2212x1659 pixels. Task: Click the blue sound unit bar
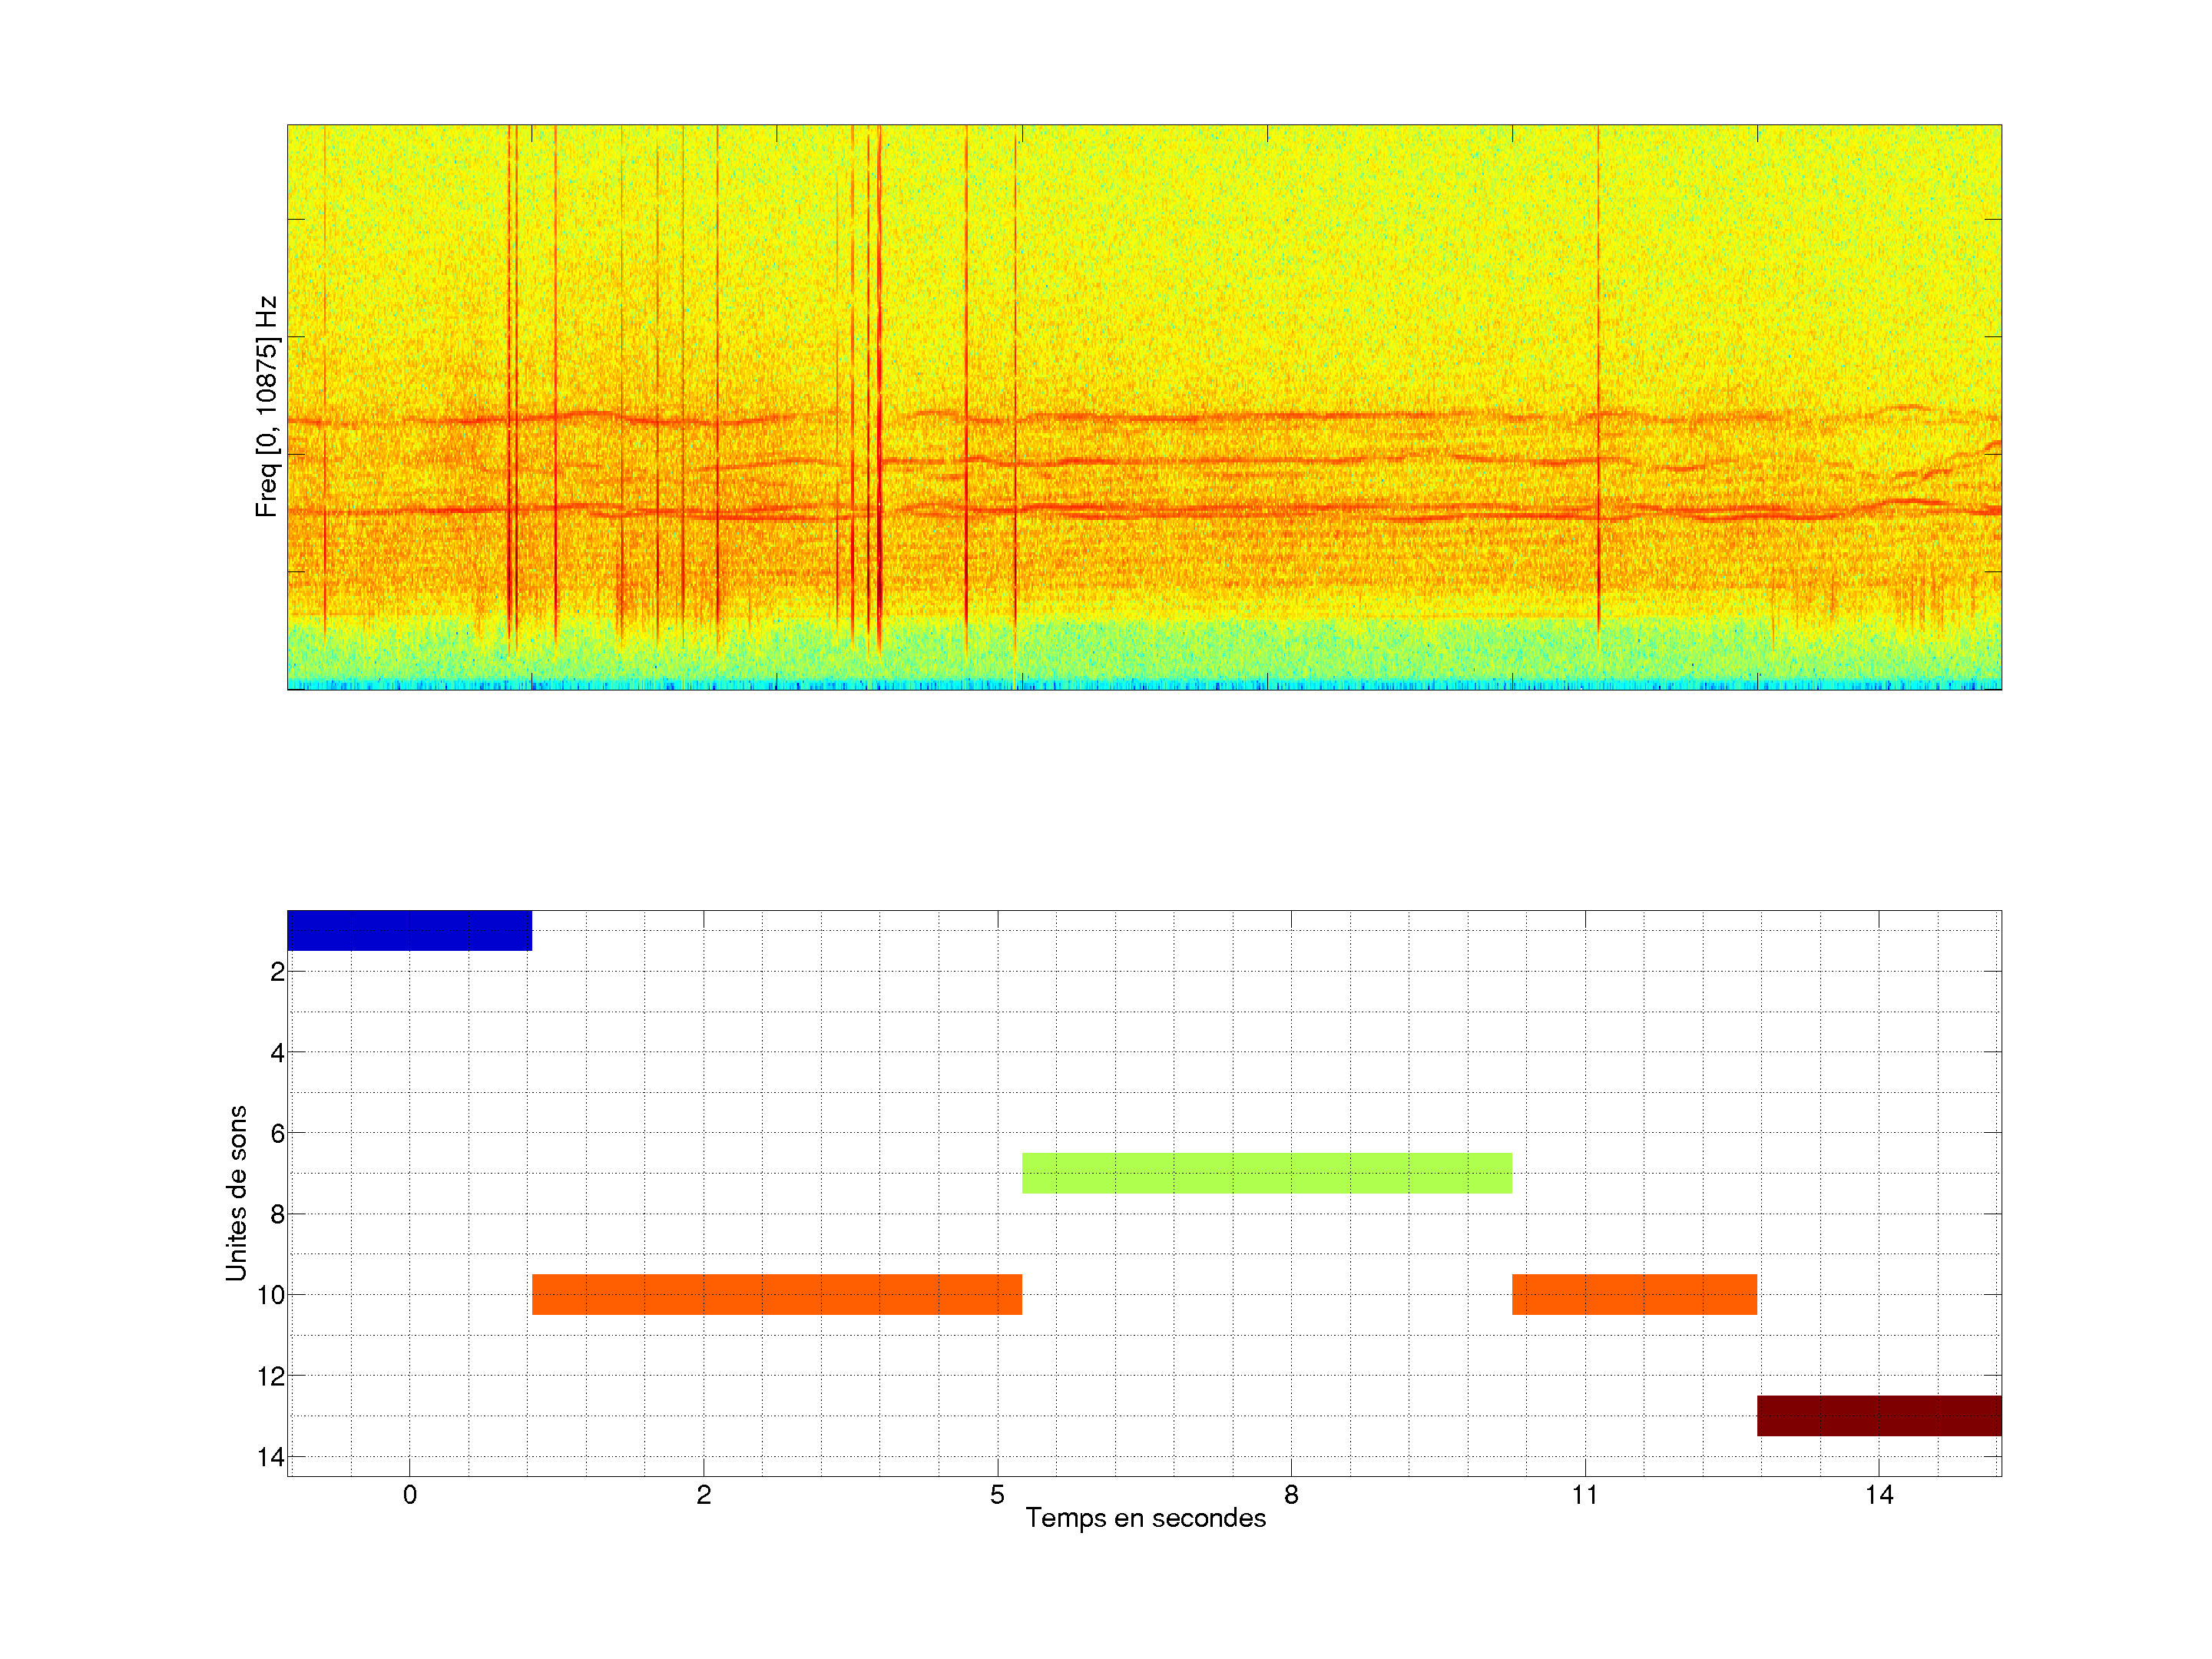tap(409, 930)
